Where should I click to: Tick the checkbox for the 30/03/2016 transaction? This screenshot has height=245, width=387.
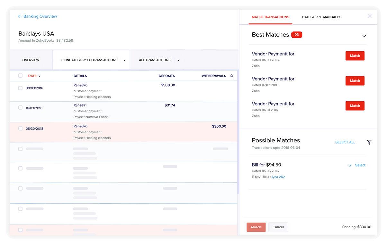[x=21, y=88]
